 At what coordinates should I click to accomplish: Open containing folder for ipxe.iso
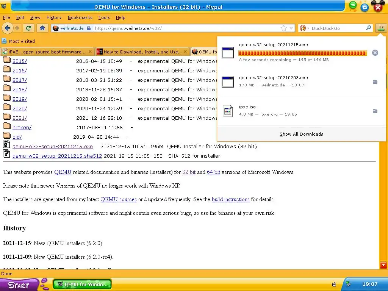pos(375,111)
